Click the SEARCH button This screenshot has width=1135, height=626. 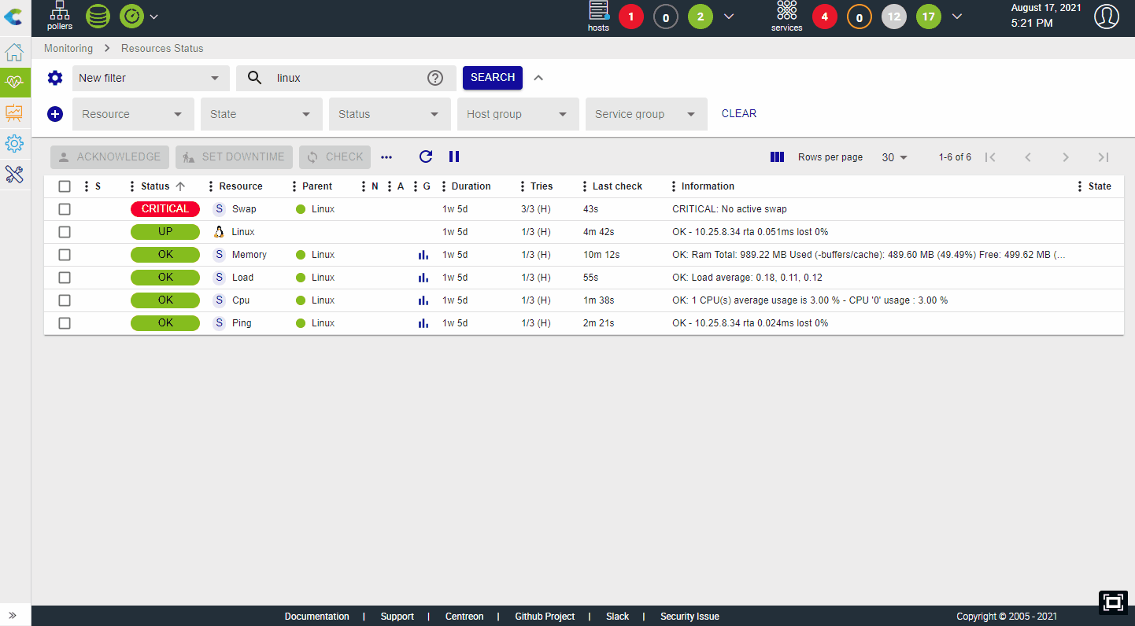pyautogui.click(x=493, y=78)
